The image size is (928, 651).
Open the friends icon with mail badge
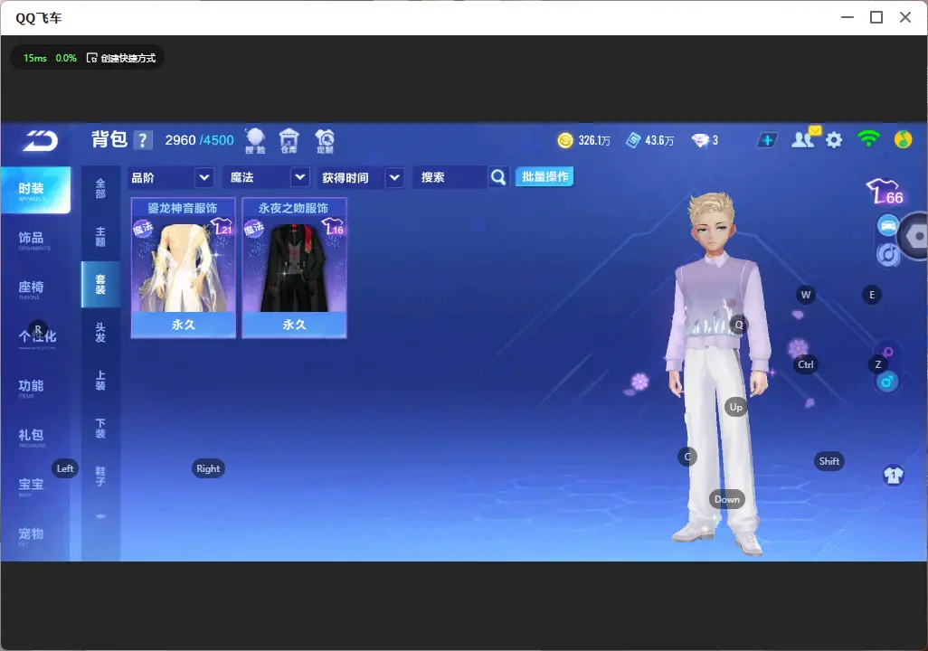pyautogui.click(x=806, y=138)
